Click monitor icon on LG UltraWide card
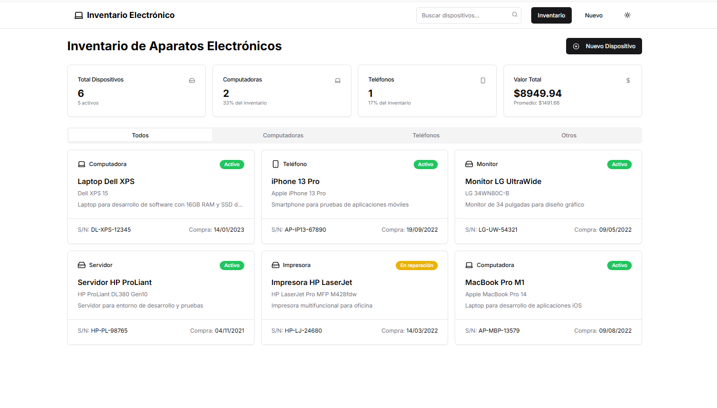Screen dimensions: 717x408 tap(469, 164)
